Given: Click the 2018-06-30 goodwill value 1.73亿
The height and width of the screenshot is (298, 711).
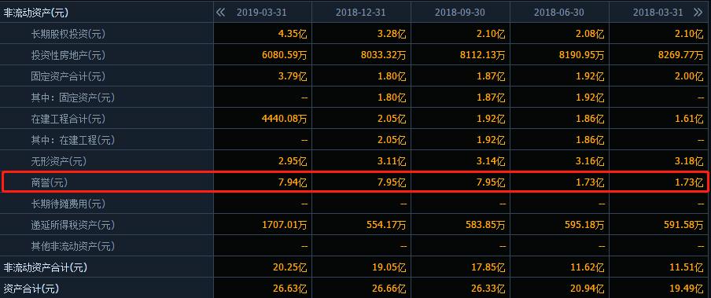Looking at the screenshot, I should 589,182.
